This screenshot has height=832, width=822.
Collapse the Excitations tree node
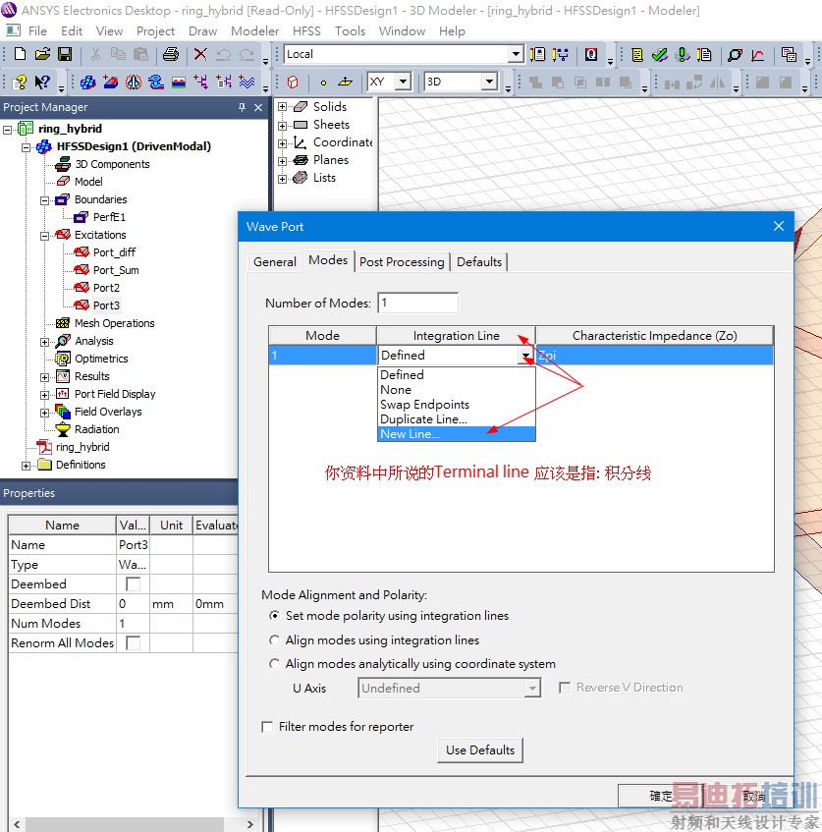(x=44, y=236)
